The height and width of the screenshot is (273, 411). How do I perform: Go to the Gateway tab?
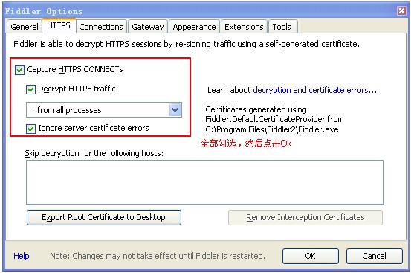pos(148,27)
